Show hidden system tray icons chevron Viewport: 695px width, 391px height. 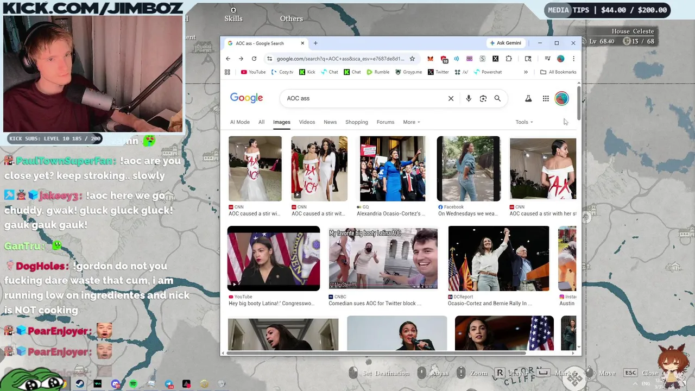point(635,384)
